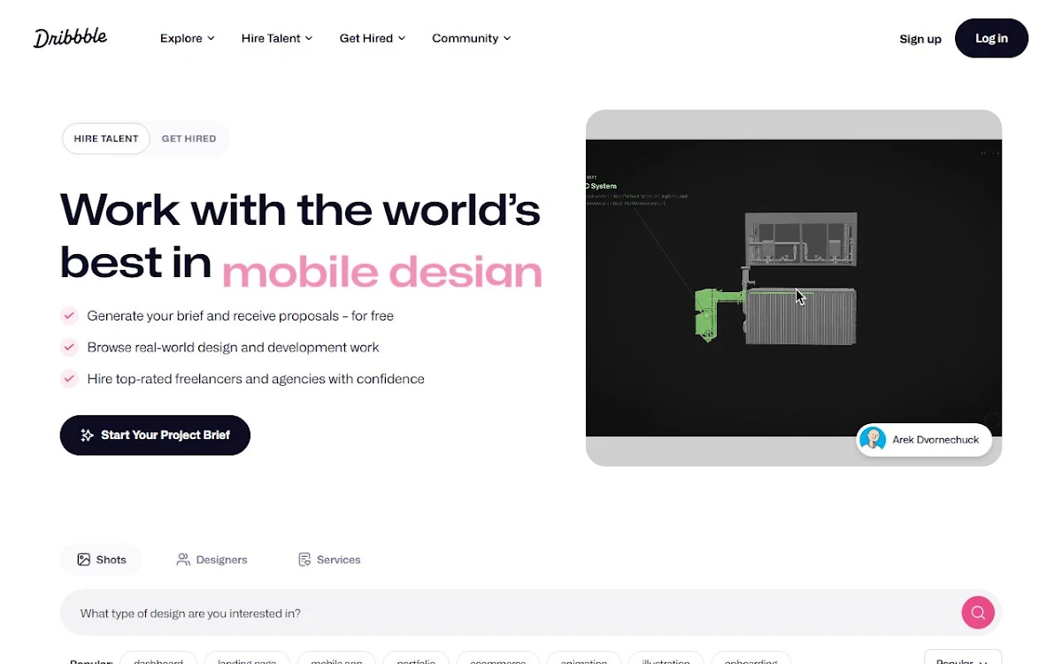Click "Browse real-world design and development work" text
The height and width of the screenshot is (664, 1062).
click(233, 347)
